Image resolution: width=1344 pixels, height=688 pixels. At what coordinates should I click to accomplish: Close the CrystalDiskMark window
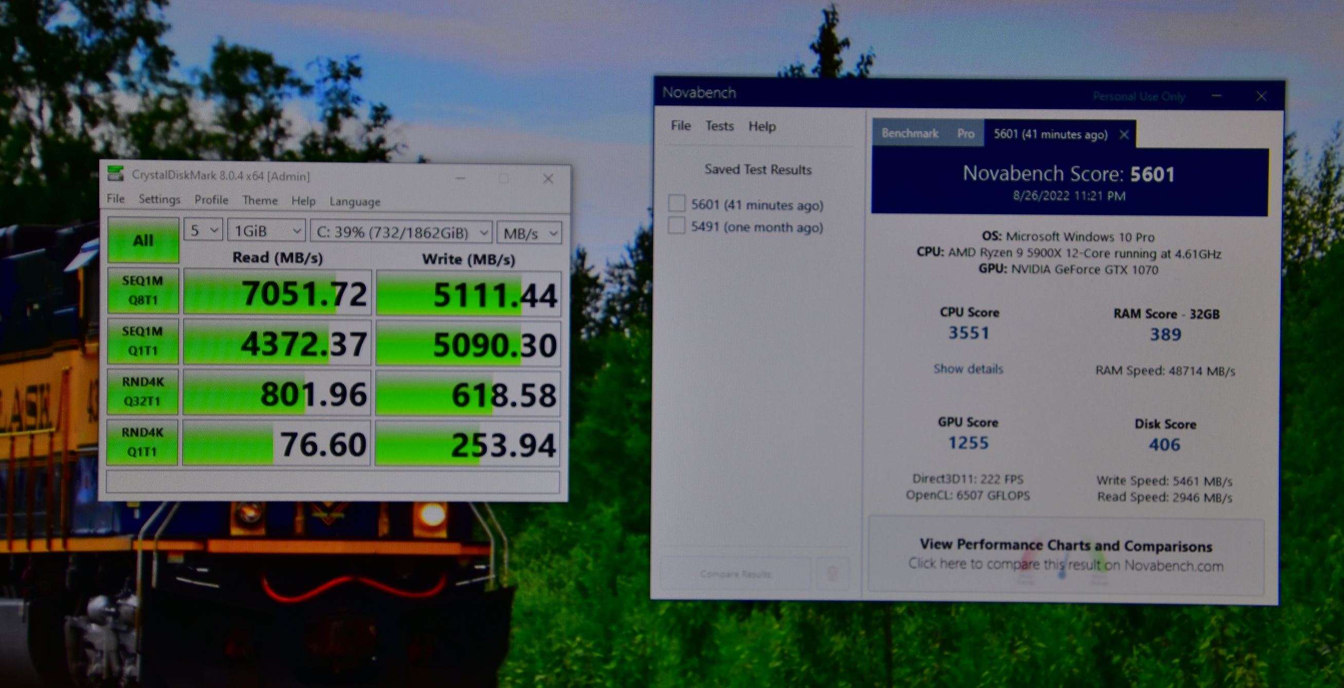tap(548, 179)
